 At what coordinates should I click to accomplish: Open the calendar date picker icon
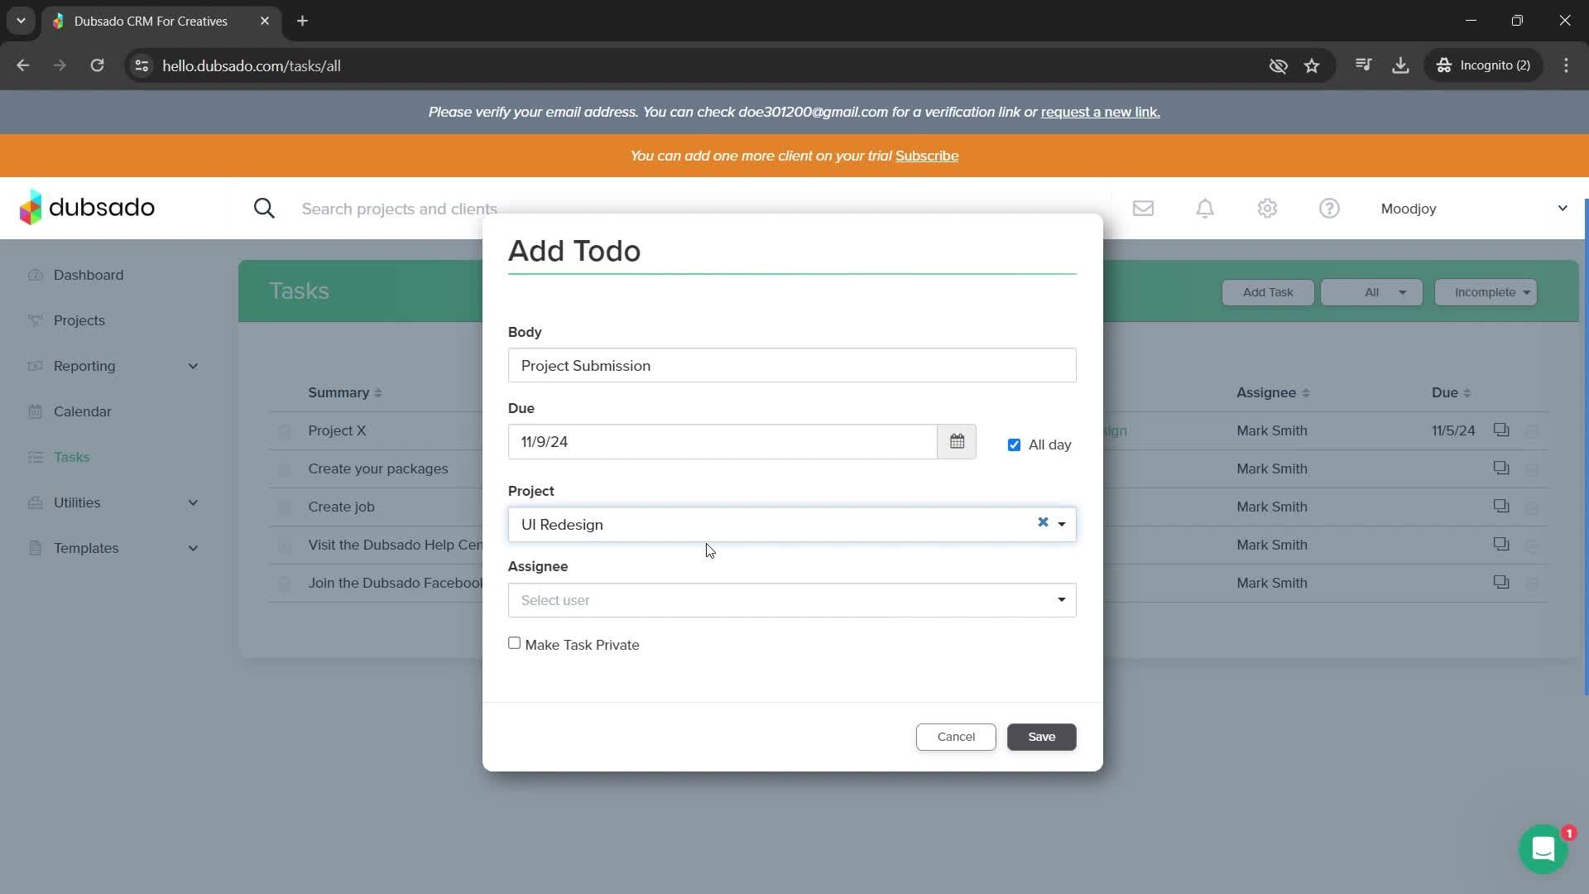(x=957, y=441)
